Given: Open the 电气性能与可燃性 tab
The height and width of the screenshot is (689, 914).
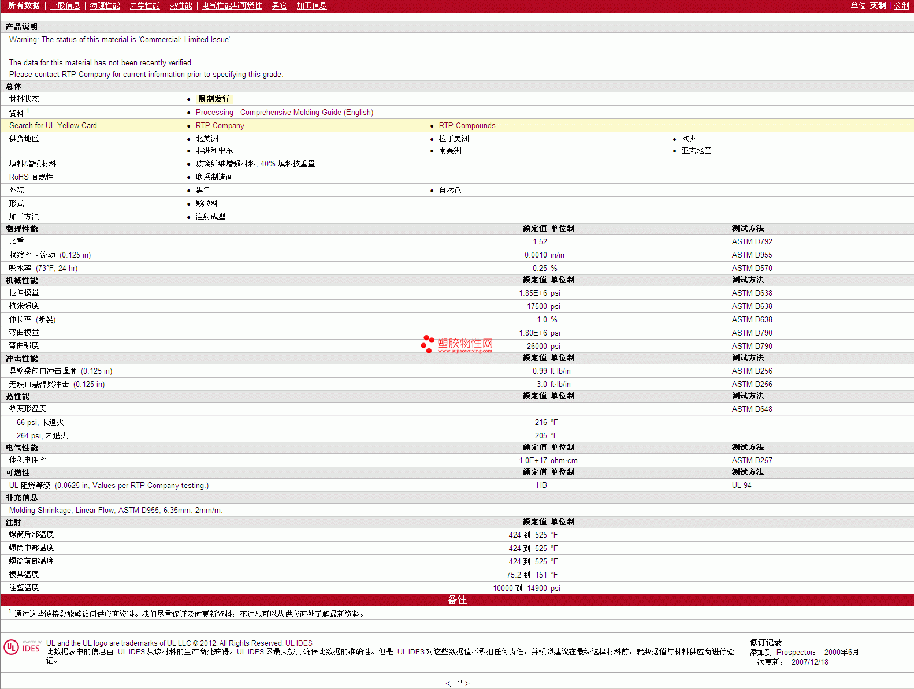Looking at the screenshot, I should point(232,5).
